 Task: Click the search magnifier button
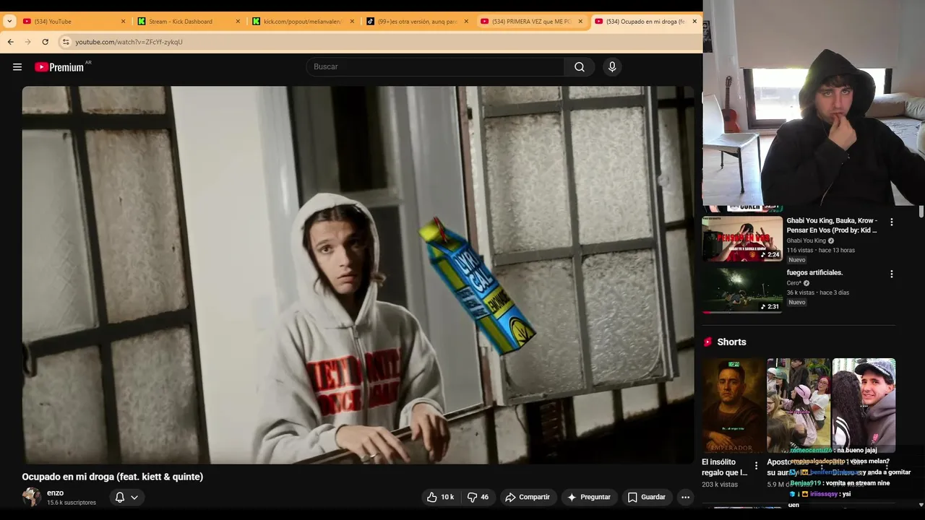click(x=580, y=67)
